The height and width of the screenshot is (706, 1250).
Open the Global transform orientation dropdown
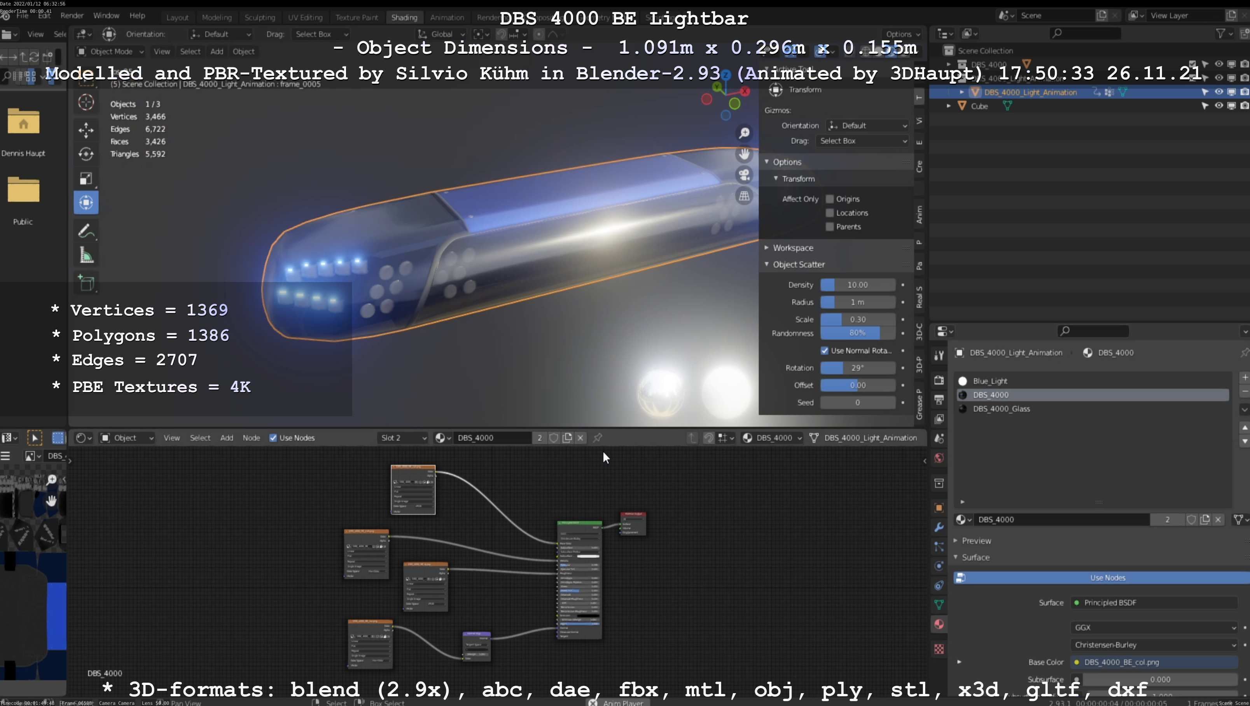[x=442, y=34]
